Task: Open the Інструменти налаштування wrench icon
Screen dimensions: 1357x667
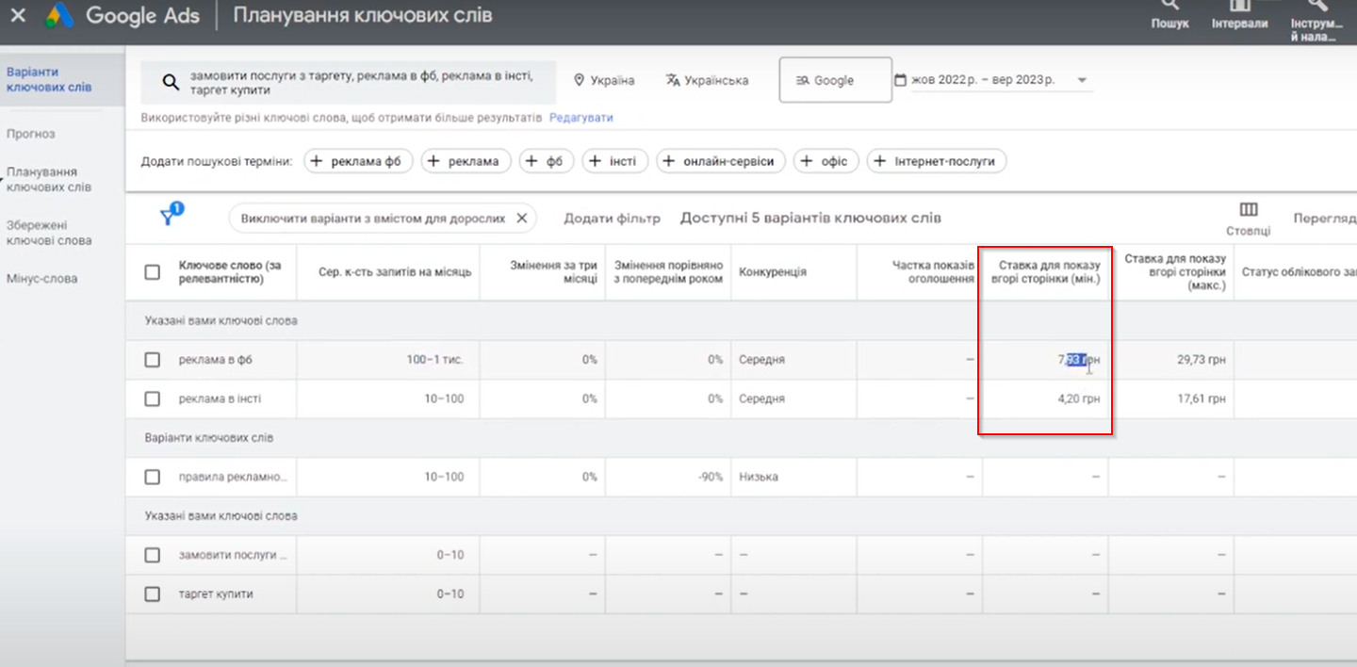Action: tap(1316, 21)
